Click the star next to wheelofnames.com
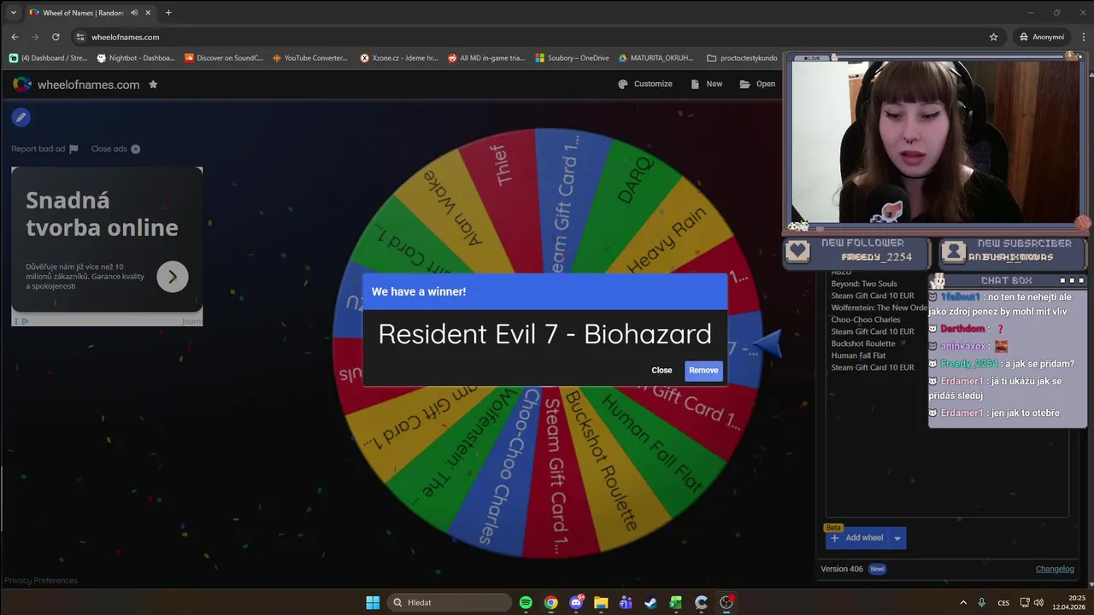 [153, 85]
